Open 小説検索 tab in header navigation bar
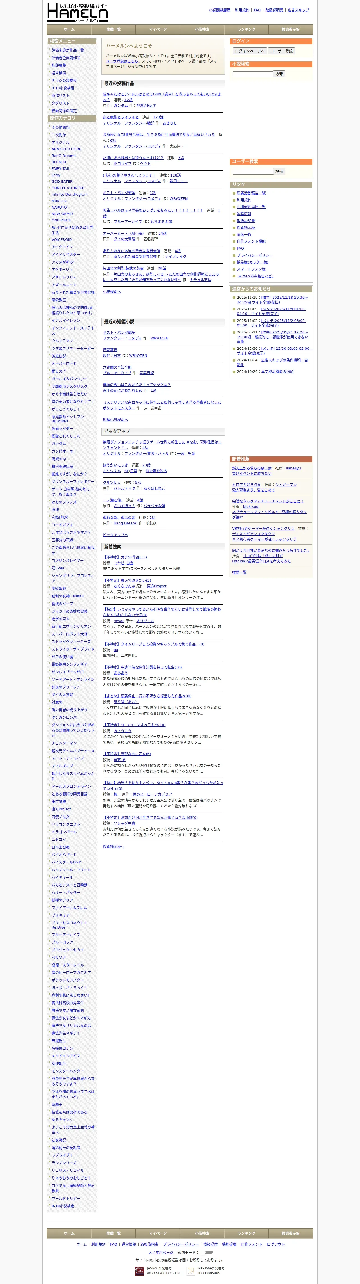The image size is (360, 1284). [202, 29]
